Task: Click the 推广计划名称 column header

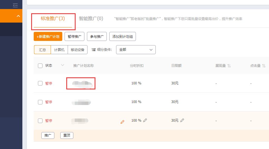Action: tap(84, 66)
